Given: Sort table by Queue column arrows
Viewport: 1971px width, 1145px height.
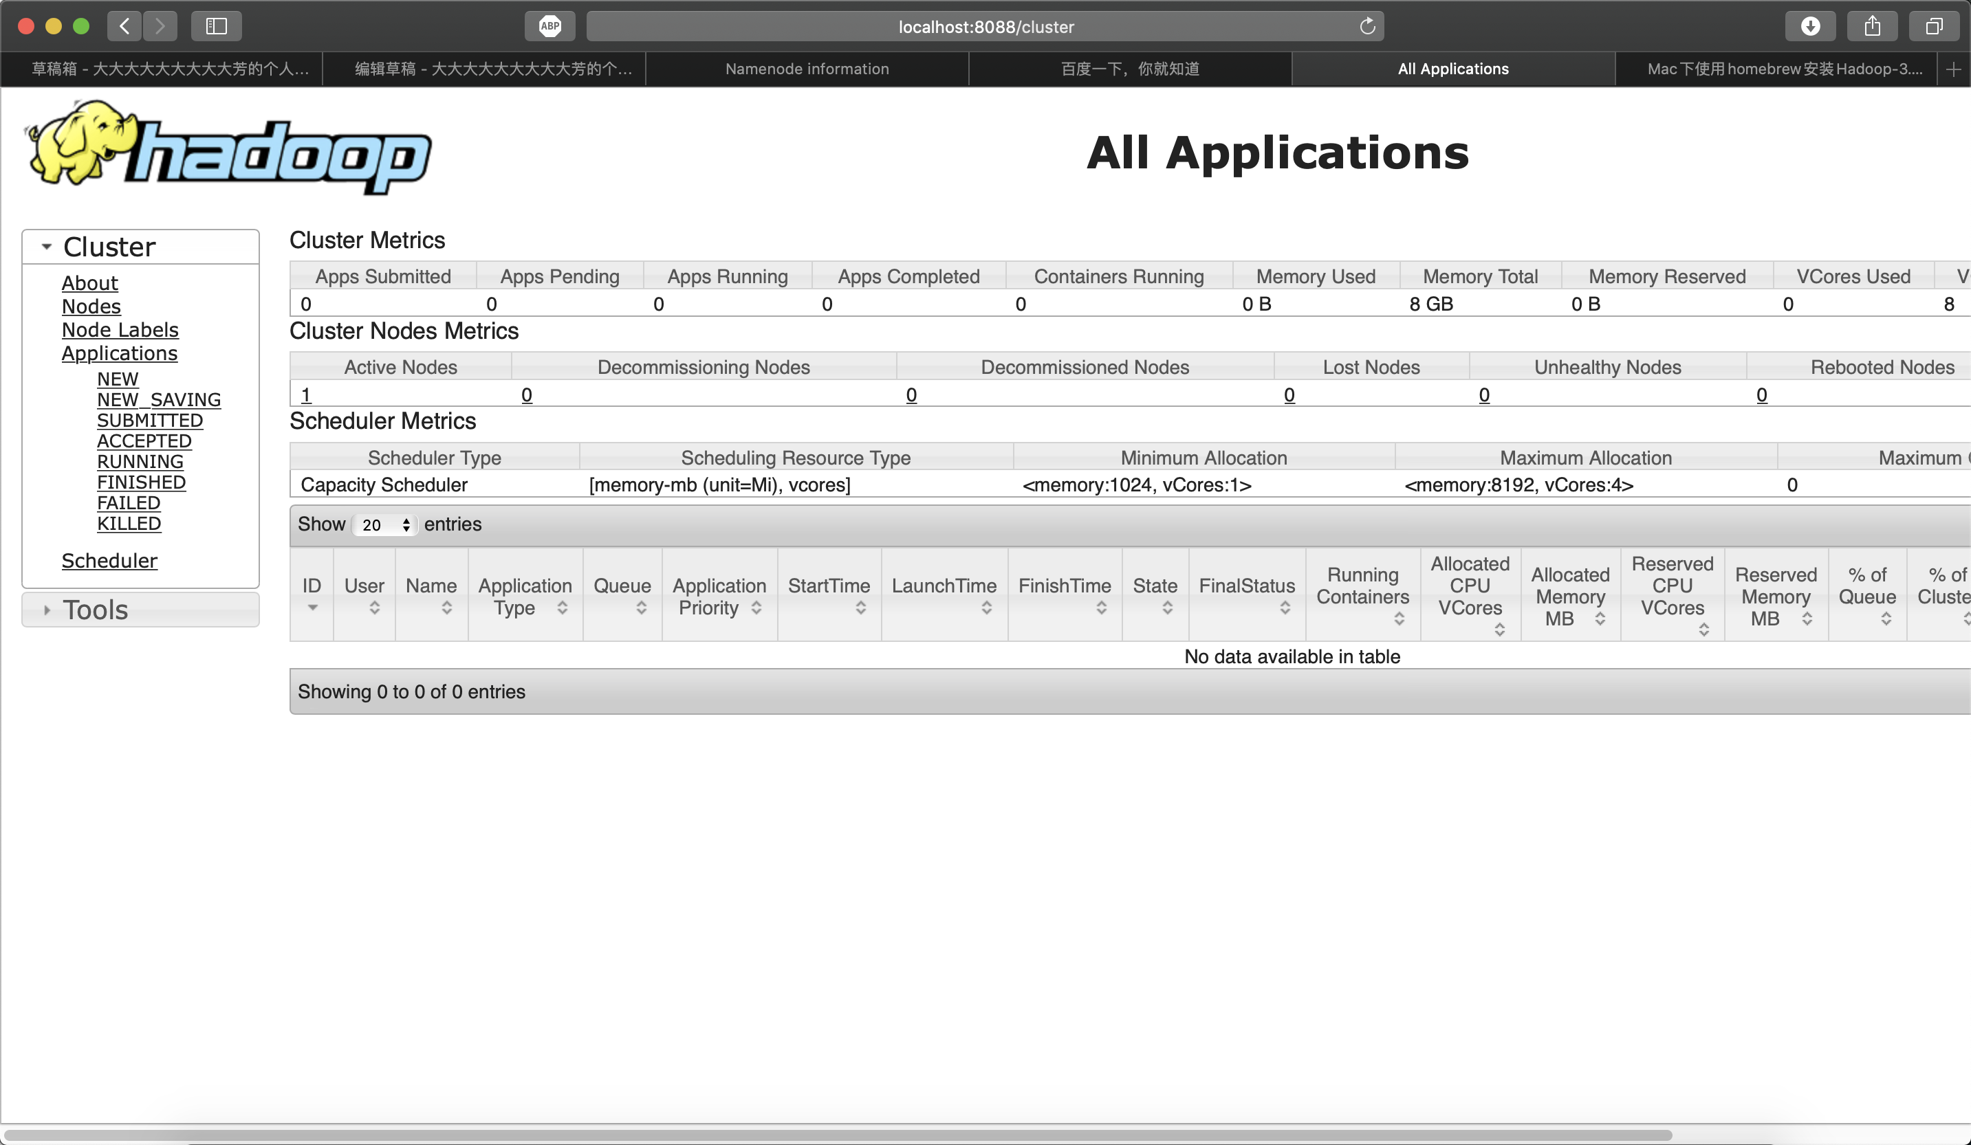Looking at the screenshot, I should pyautogui.click(x=642, y=608).
